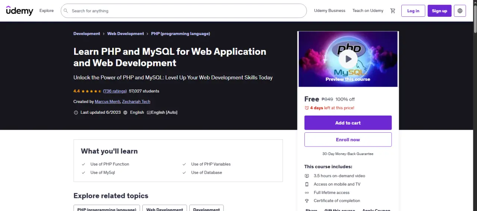Open the Explore menu
The width and height of the screenshot is (477, 211).
(x=47, y=11)
